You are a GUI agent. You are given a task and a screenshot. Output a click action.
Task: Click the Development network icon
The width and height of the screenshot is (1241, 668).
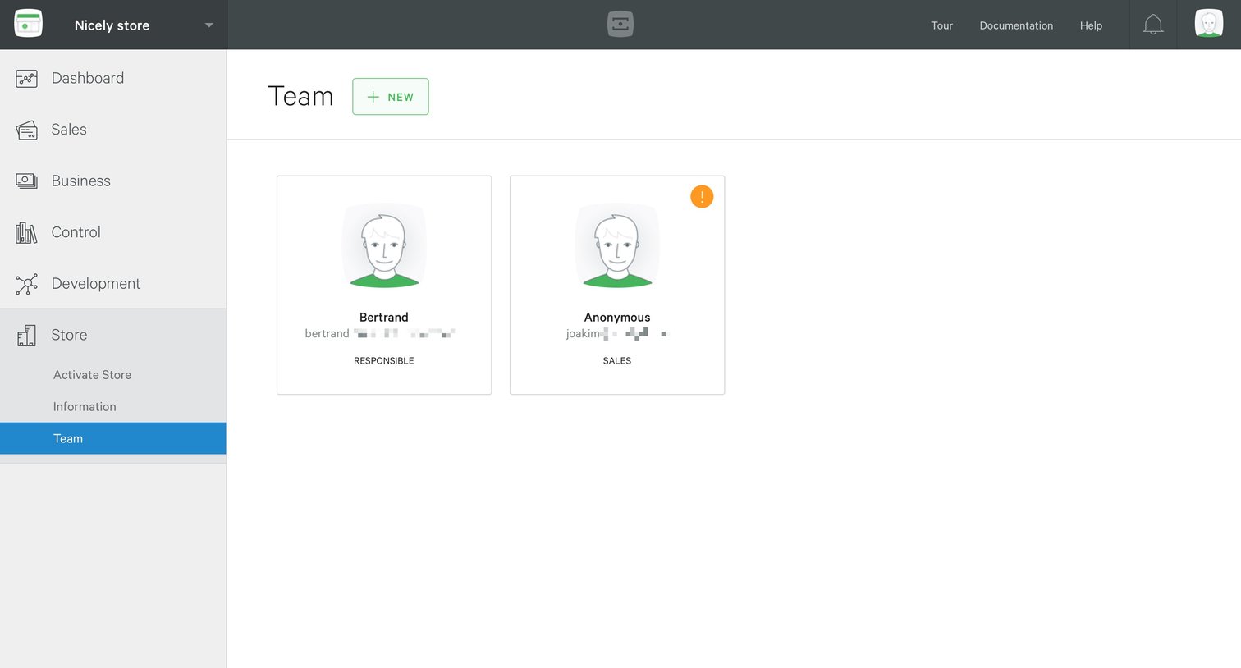tap(26, 284)
